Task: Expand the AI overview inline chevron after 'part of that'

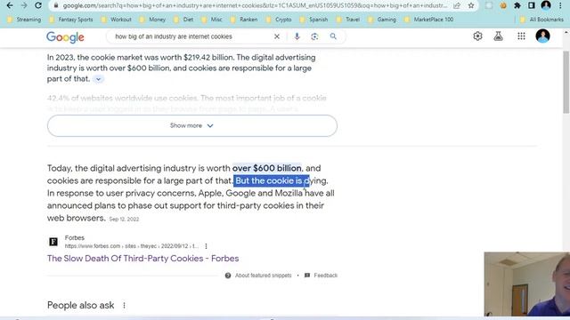Action: [x=98, y=79]
